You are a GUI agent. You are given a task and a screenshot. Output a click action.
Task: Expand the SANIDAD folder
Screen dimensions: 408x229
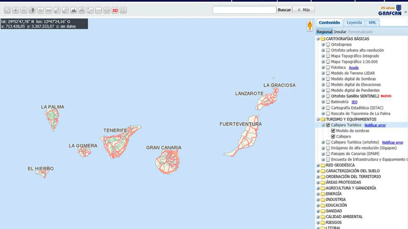pos(318,211)
